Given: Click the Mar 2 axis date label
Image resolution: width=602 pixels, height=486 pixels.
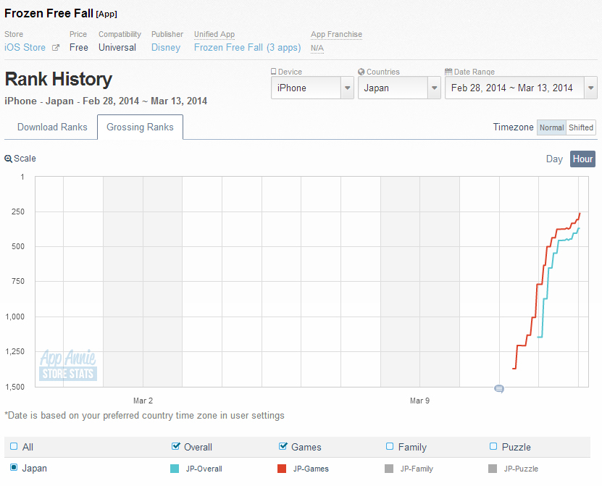Looking at the screenshot, I should (x=143, y=401).
